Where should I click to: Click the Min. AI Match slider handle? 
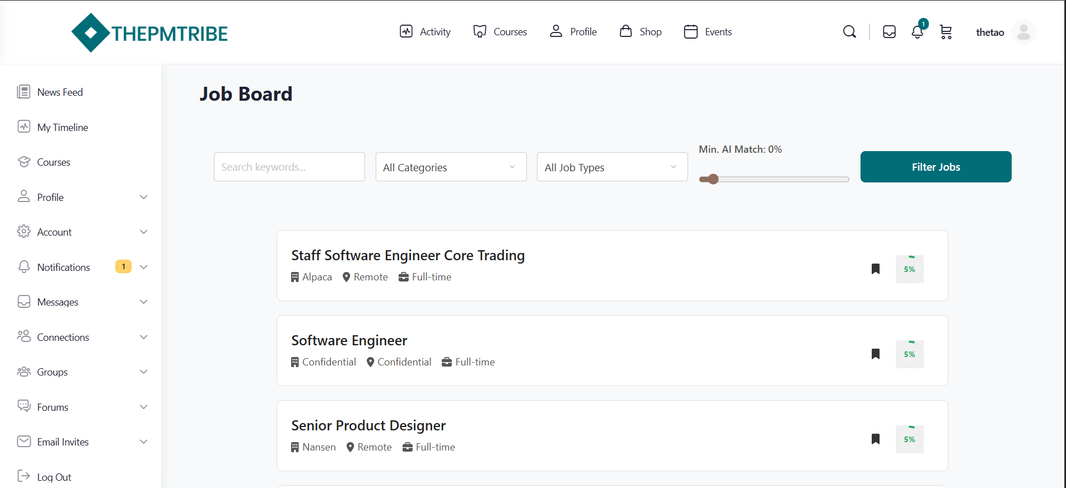[x=712, y=179]
